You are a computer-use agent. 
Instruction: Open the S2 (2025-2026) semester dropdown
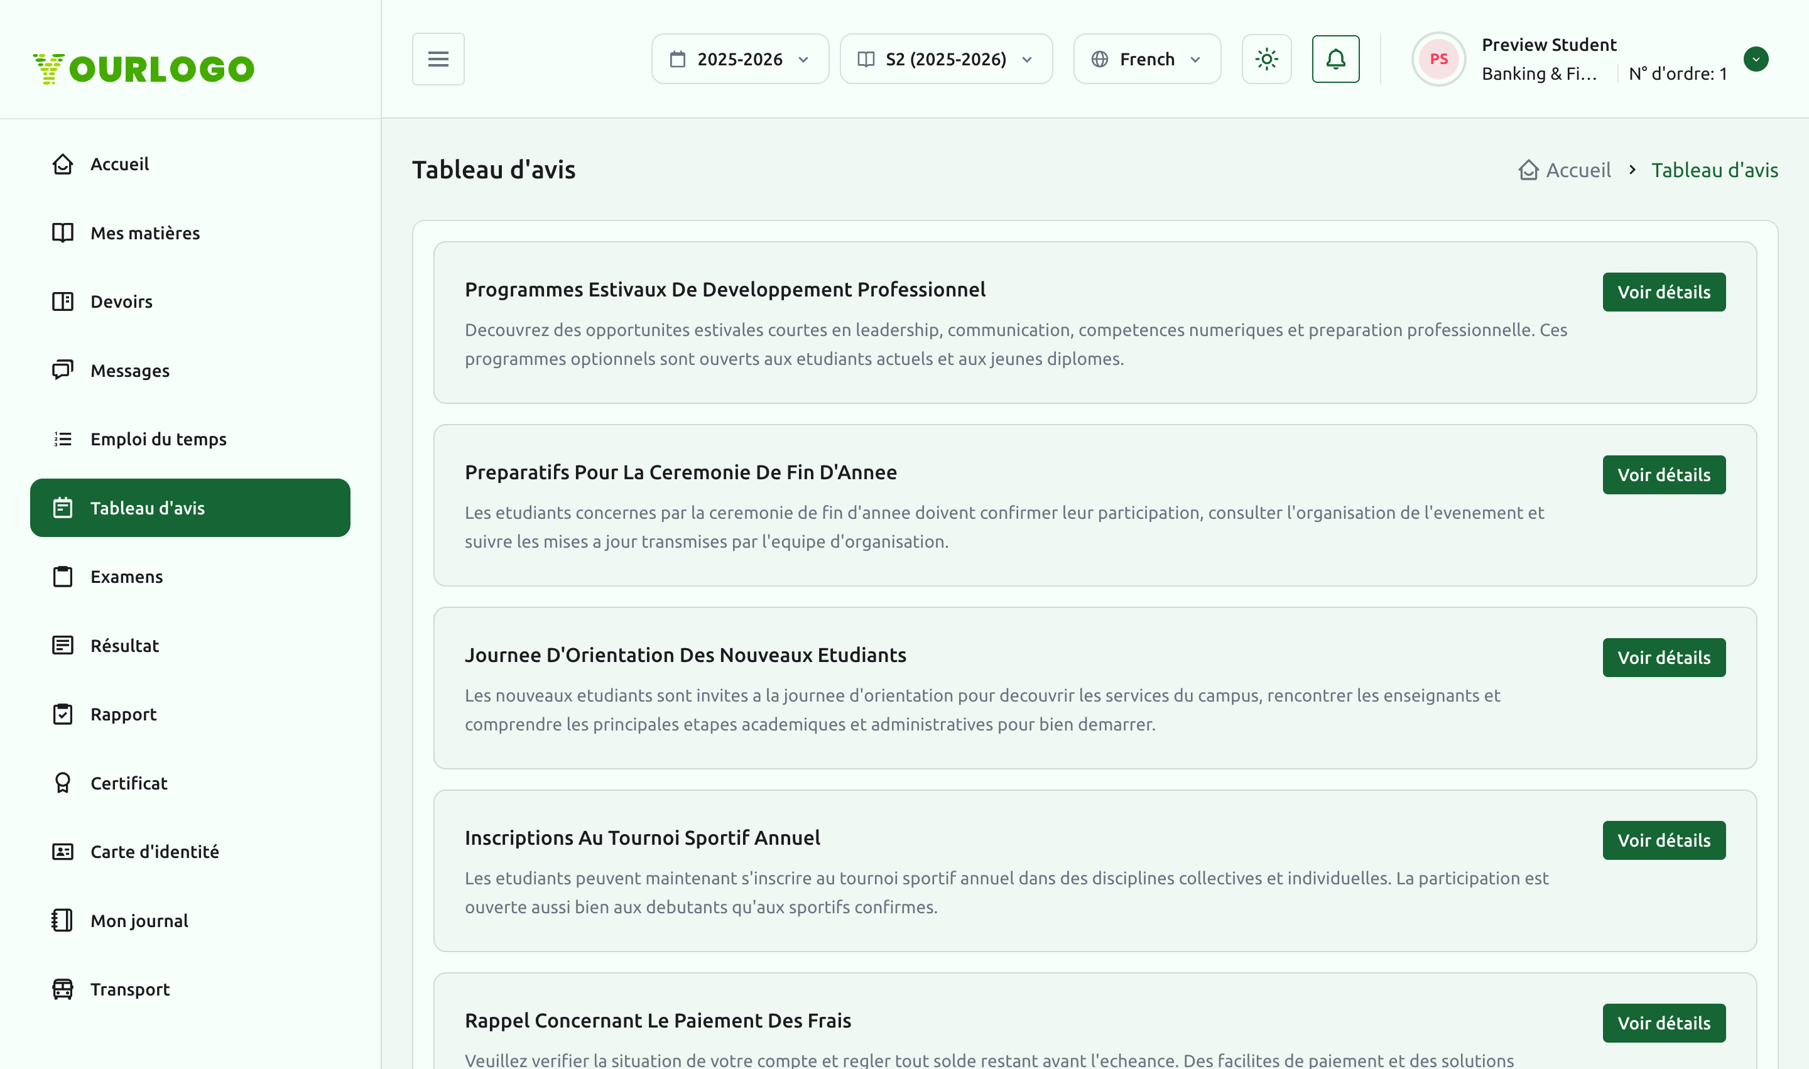coord(946,59)
